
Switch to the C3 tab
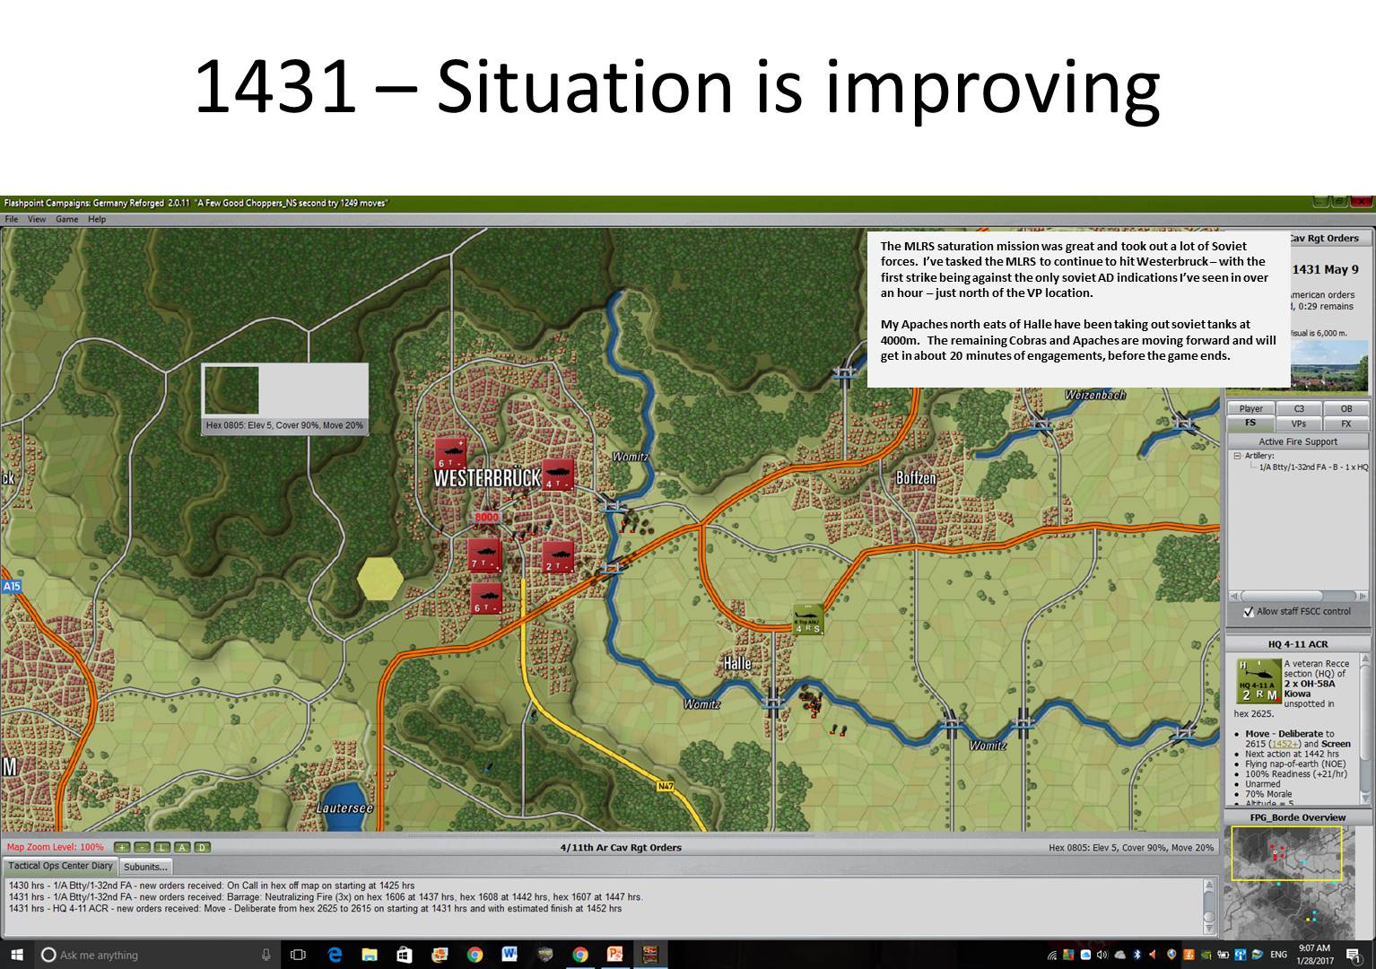[x=1299, y=409]
